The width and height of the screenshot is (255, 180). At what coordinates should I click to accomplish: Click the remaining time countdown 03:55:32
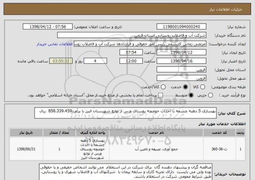tap(61, 61)
